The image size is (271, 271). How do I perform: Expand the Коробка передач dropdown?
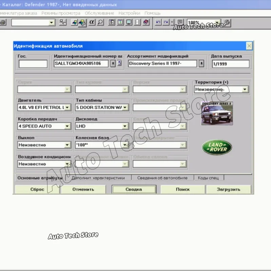[x=67, y=126]
